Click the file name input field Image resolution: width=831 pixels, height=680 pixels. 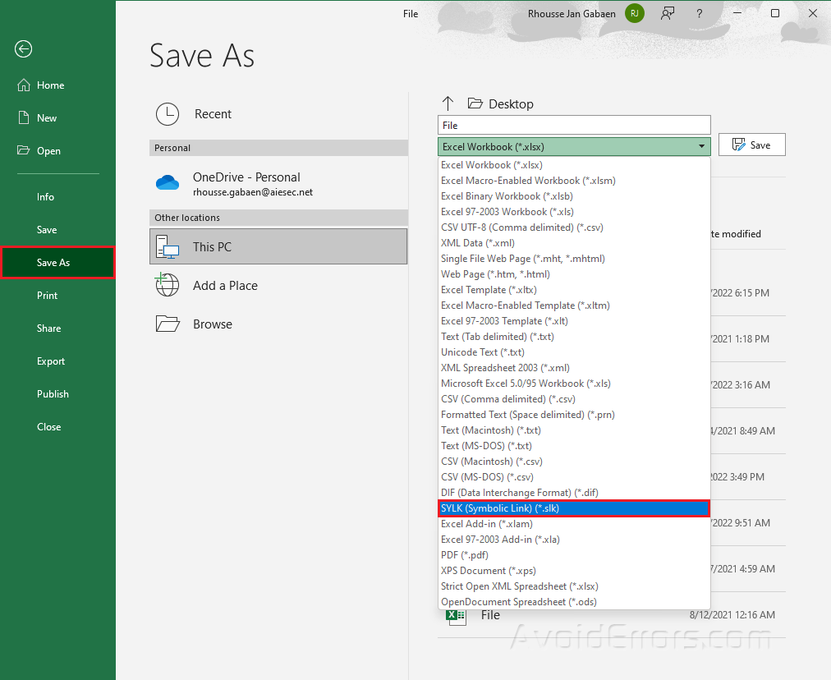(x=573, y=125)
